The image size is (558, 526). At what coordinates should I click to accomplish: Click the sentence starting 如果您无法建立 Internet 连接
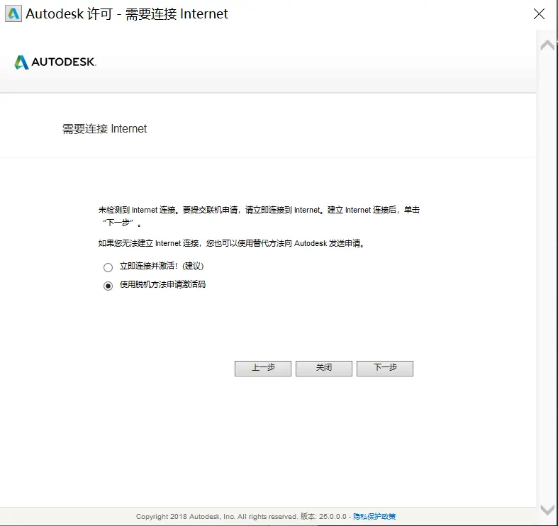click(231, 243)
